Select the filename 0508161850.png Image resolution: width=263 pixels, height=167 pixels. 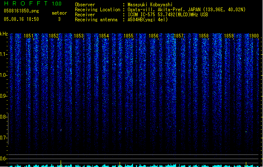click(x=21, y=11)
